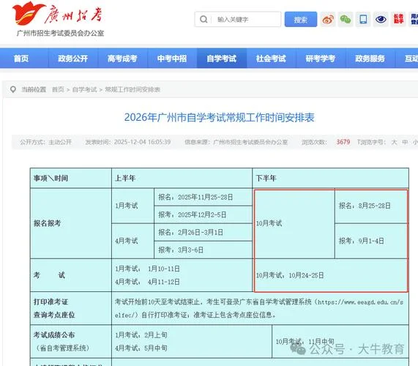Set font size to 中
418x366 pixels.
coord(405,142)
